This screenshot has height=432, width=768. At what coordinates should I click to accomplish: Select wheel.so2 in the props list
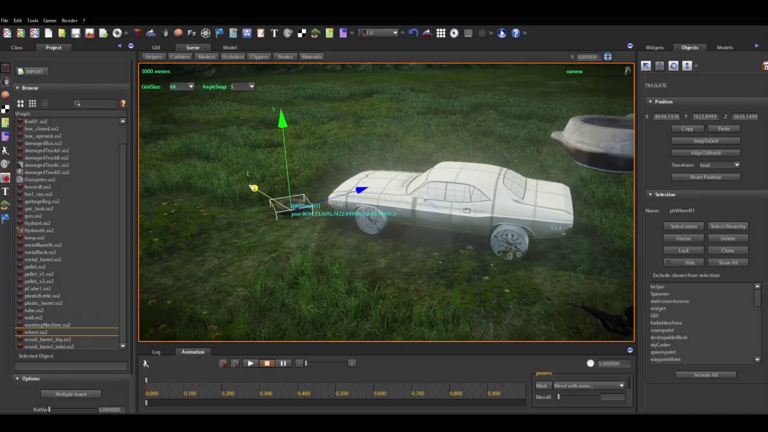click(67, 332)
